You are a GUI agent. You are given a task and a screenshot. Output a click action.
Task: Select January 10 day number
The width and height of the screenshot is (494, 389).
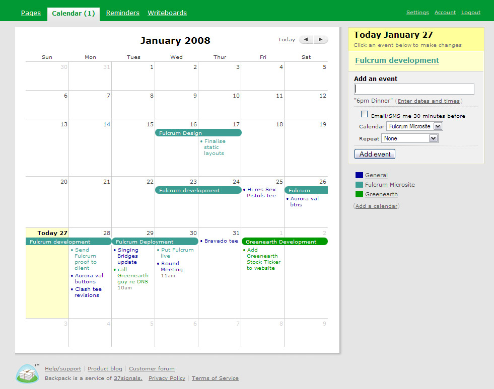click(236, 96)
